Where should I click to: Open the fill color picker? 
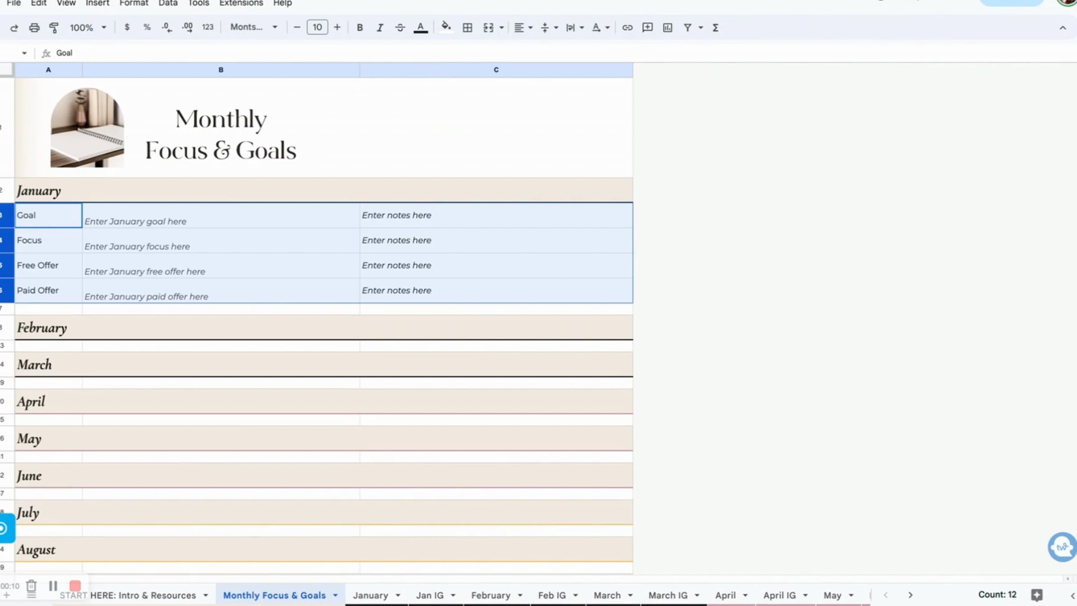tap(446, 27)
